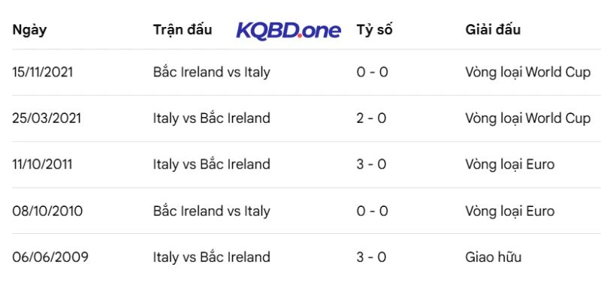This screenshot has width=601, height=300.
Task: Click the 2 - 0 score
Action: (x=372, y=118)
